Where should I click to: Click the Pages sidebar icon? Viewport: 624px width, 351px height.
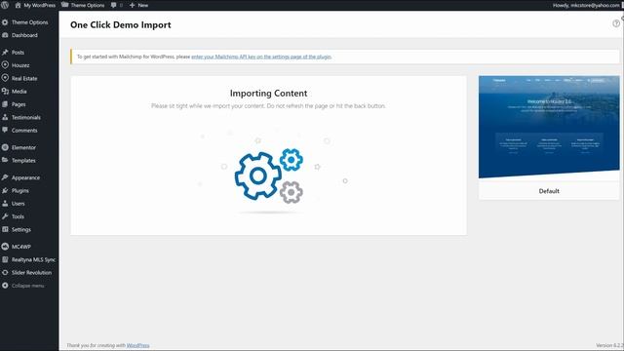[5, 104]
